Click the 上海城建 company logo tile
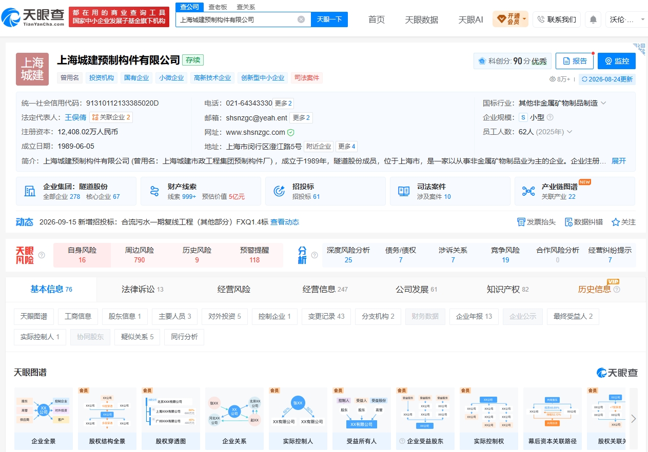Image resolution: width=648 pixels, height=452 pixels. (x=32, y=69)
